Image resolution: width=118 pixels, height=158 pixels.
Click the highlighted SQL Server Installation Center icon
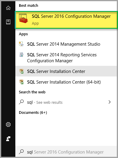(x=21, y=71)
